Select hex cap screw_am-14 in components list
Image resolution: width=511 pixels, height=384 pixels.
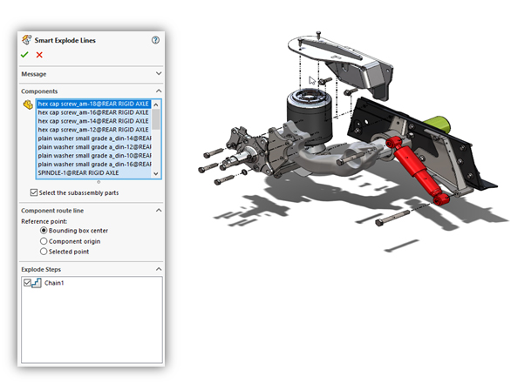point(93,121)
